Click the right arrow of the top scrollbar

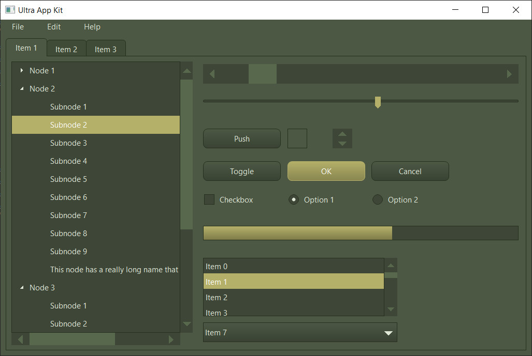coord(509,73)
